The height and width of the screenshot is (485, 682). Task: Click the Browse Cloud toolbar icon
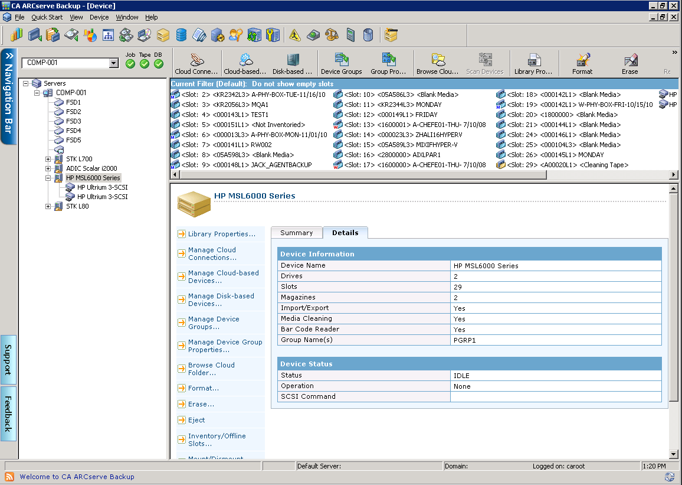[x=438, y=63]
